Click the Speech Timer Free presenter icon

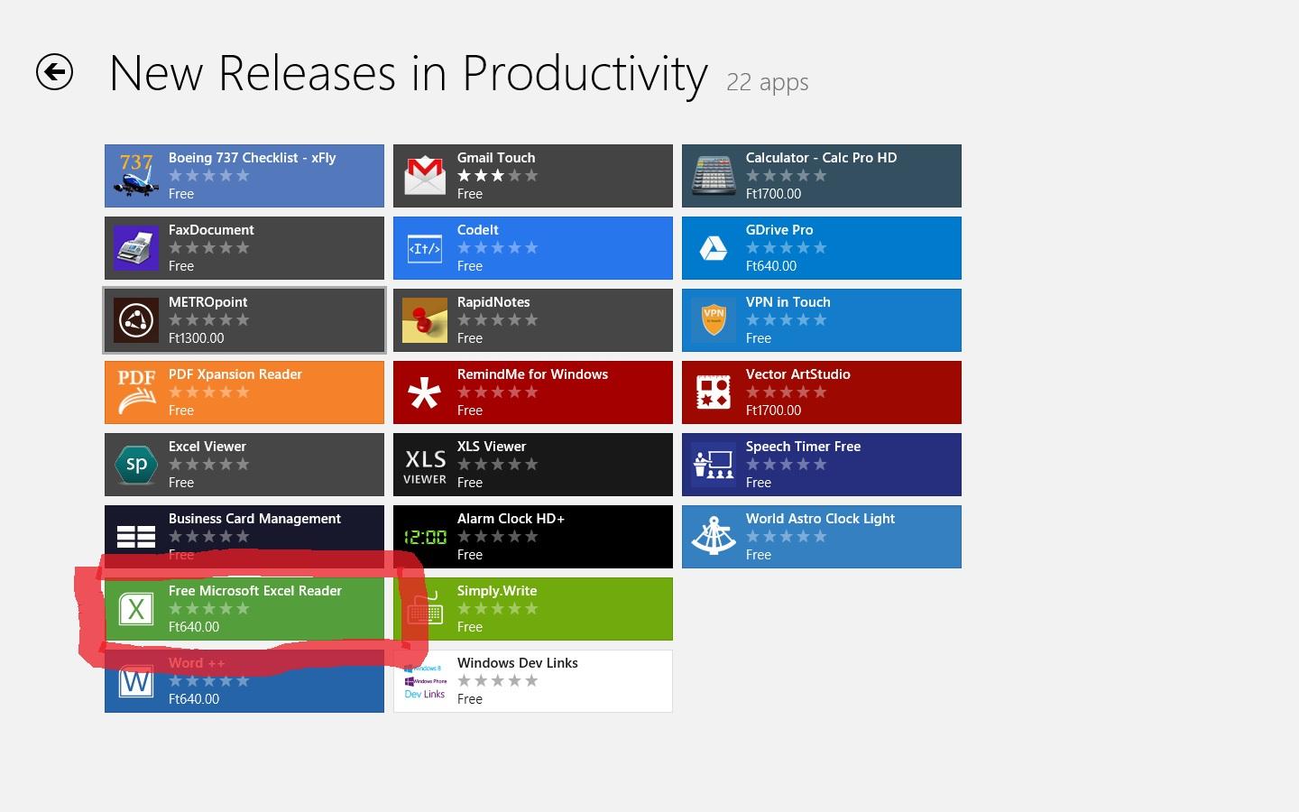(714, 465)
